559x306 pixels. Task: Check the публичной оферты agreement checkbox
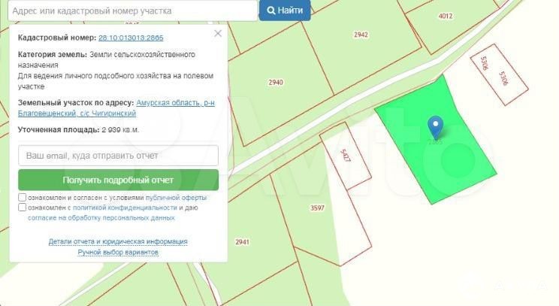22,198
